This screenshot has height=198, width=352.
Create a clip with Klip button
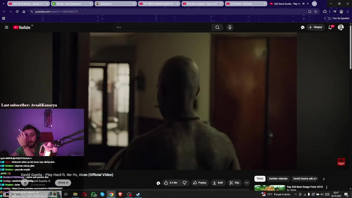pyautogui.click(x=234, y=183)
